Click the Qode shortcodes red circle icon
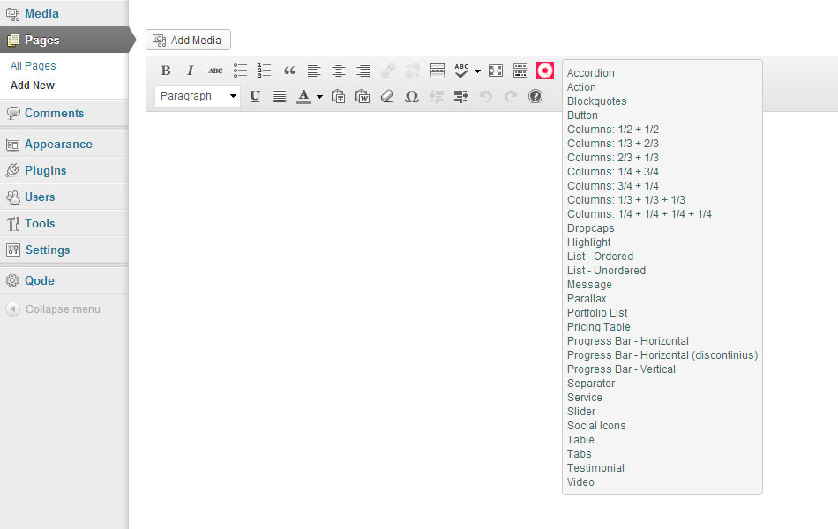 click(545, 71)
